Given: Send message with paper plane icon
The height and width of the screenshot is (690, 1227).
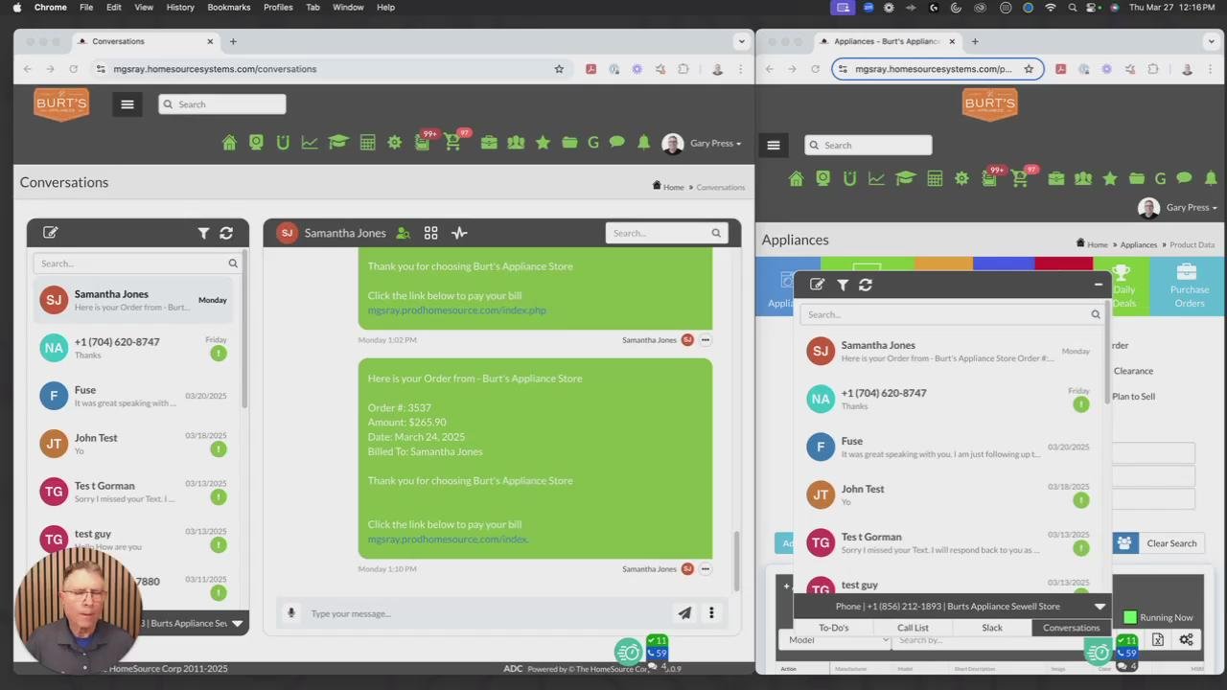Looking at the screenshot, I should click(x=684, y=613).
